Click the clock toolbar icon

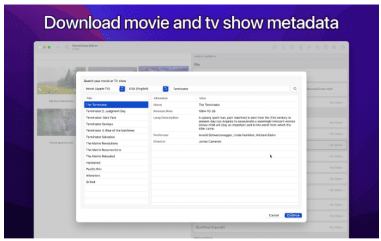tap(292, 47)
